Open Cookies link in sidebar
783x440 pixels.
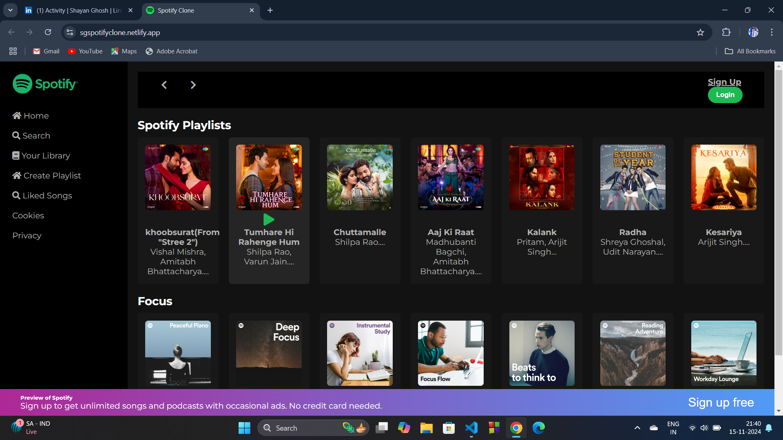pos(28,216)
